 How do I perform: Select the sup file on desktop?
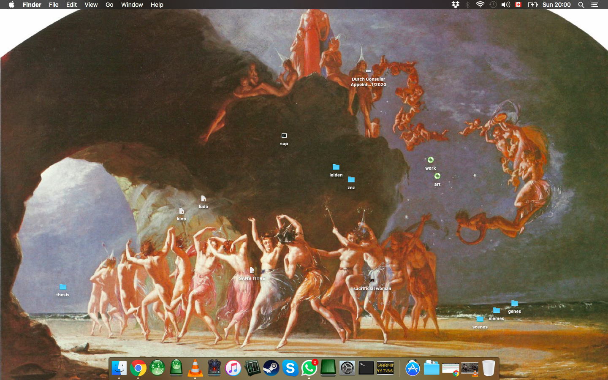pos(284,136)
